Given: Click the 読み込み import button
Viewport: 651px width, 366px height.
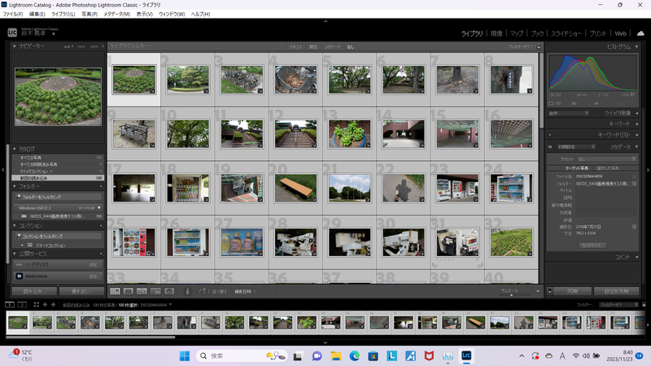Looking at the screenshot, I should tap(34, 291).
